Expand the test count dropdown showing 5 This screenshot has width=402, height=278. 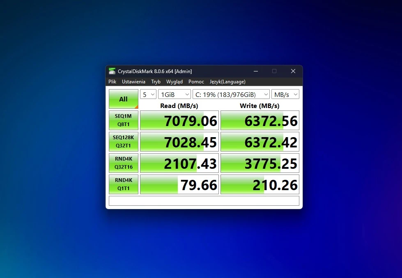pos(148,94)
